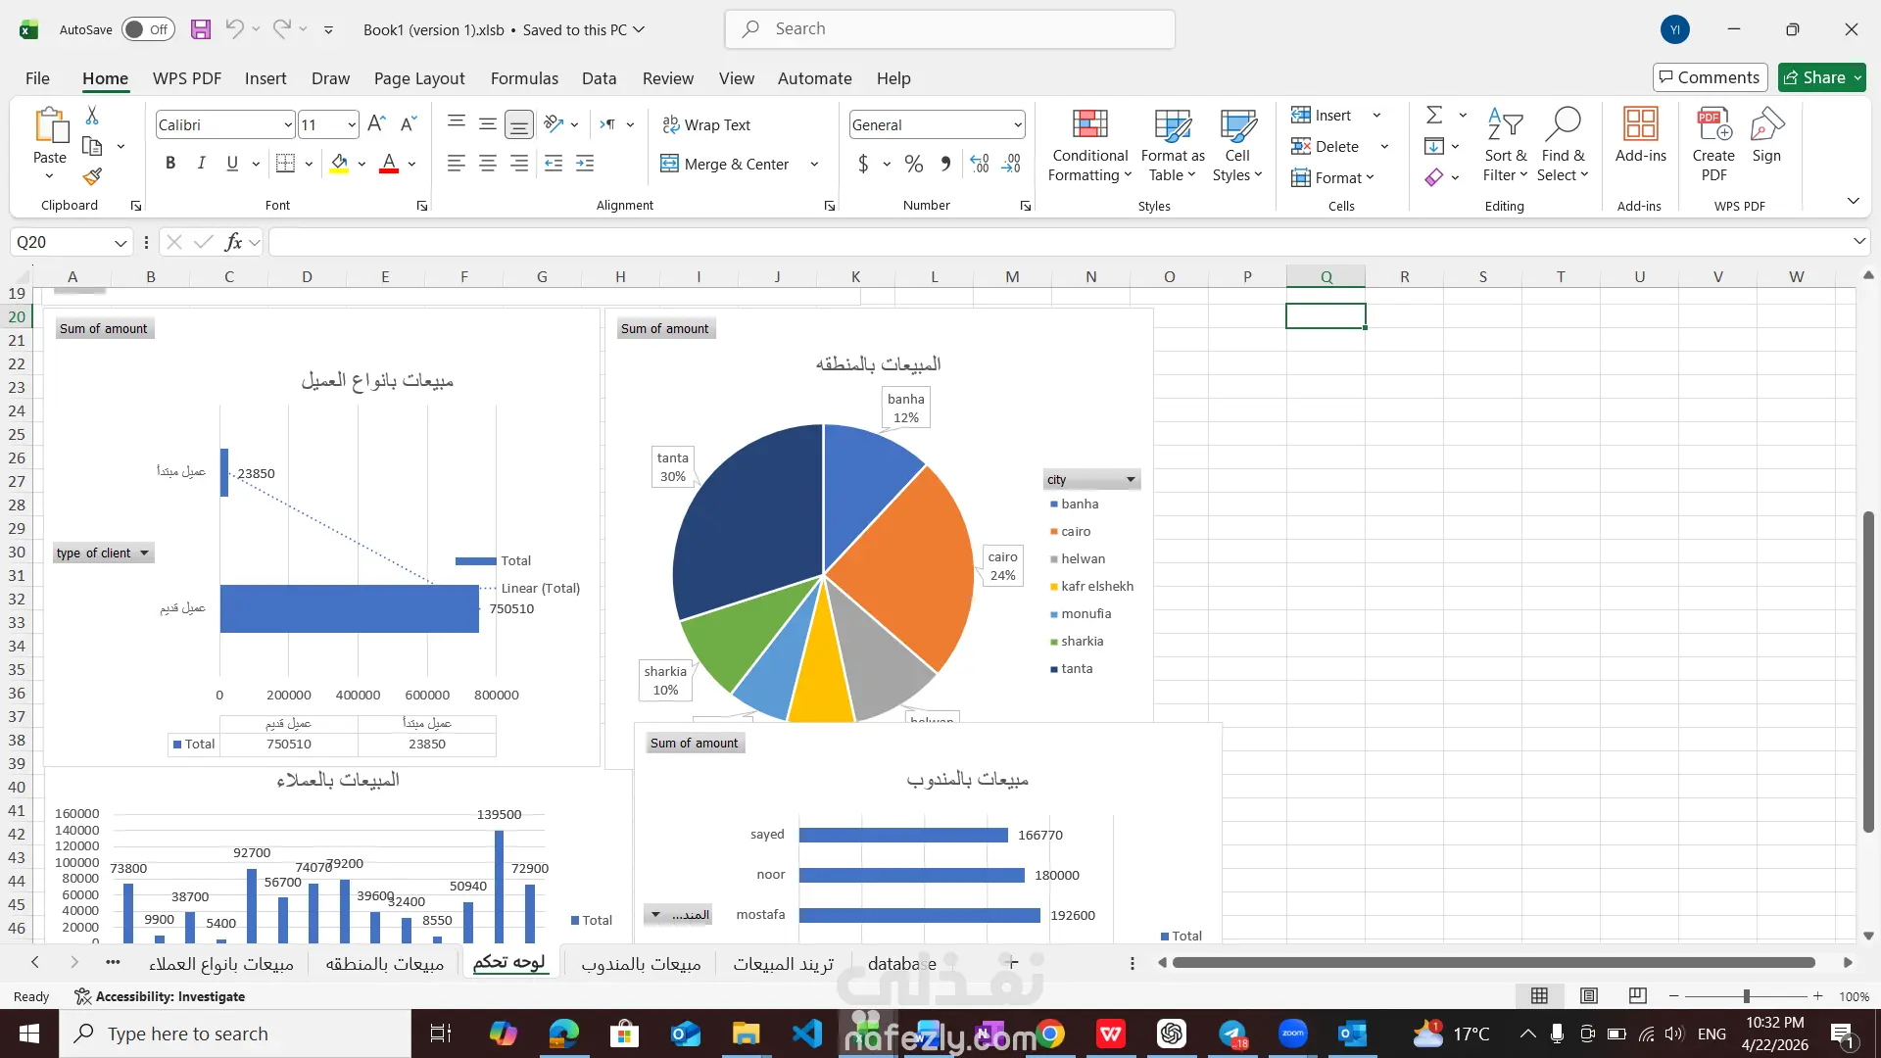Viewport: 1881px width, 1058px height.
Task: Open the Formulas ribbon tab
Action: tap(524, 78)
